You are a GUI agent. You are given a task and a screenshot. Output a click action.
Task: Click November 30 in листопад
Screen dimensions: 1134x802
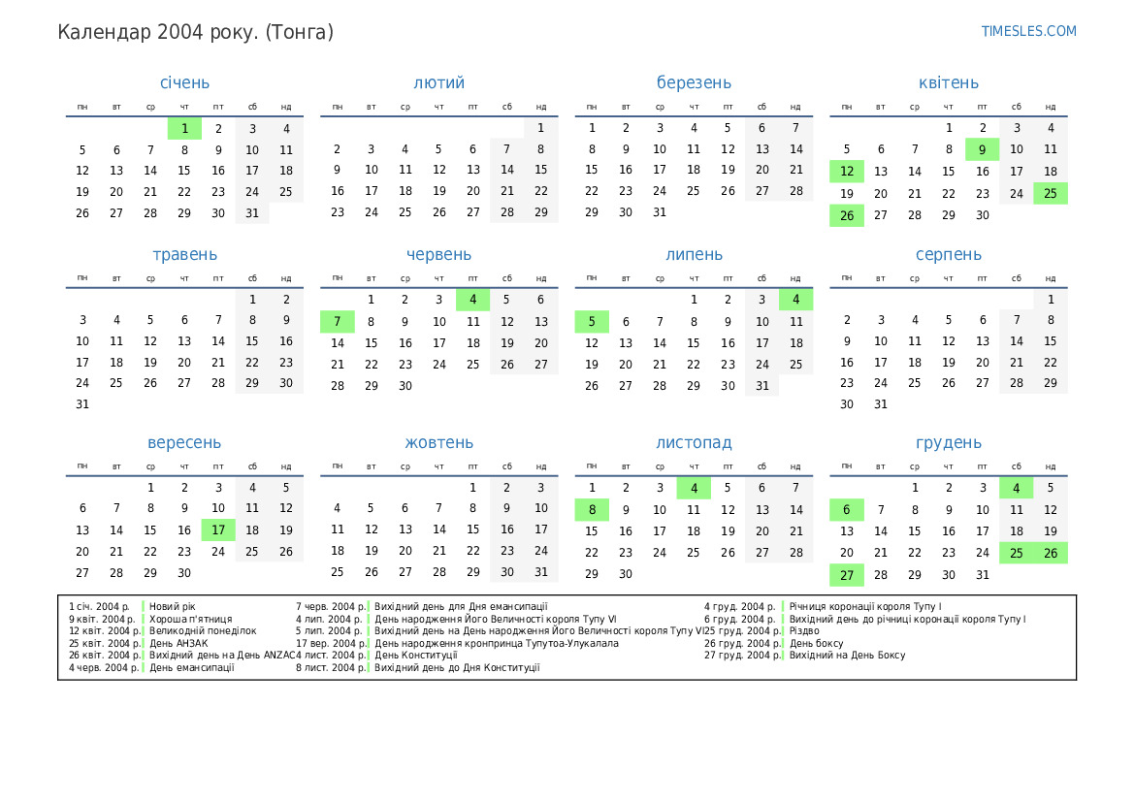click(626, 574)
